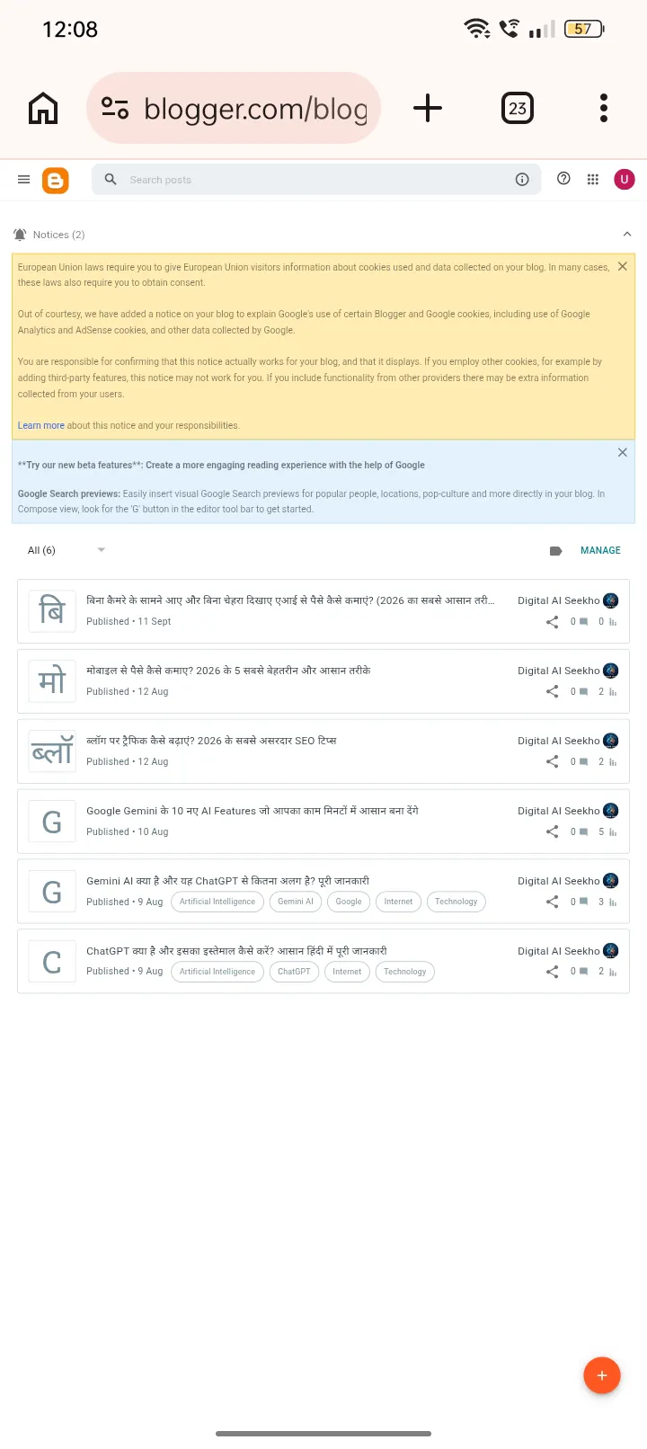This screenshot has height=1449, width=647.
Task: Share the Google Gemini 10 AI Features post
Action: 553,832
